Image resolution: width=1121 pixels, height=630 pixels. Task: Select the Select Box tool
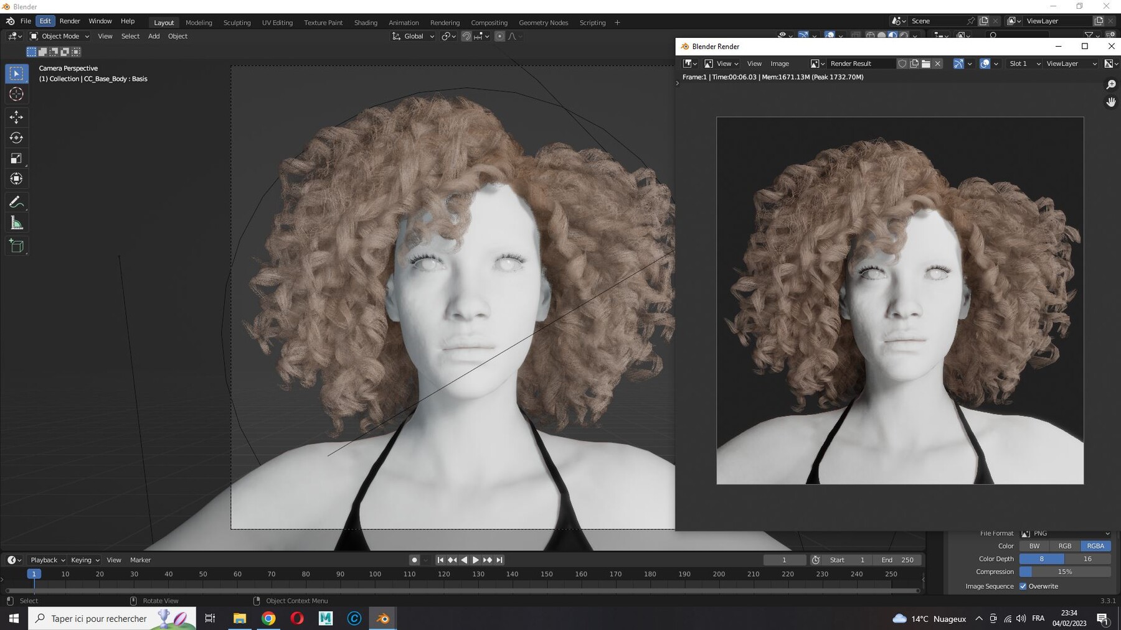click(x=16, y=73)
